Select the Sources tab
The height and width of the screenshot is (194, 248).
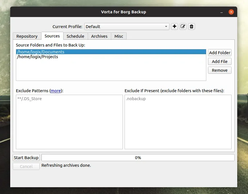[52, 36]
